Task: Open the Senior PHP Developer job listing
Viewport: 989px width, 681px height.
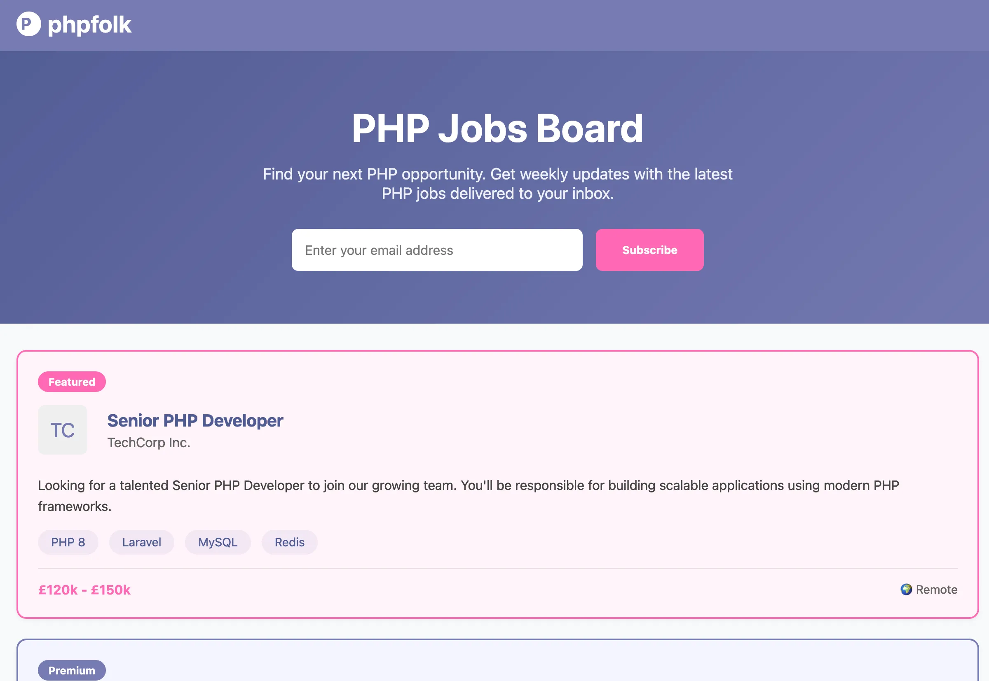Action: click(x=195, y=420)
